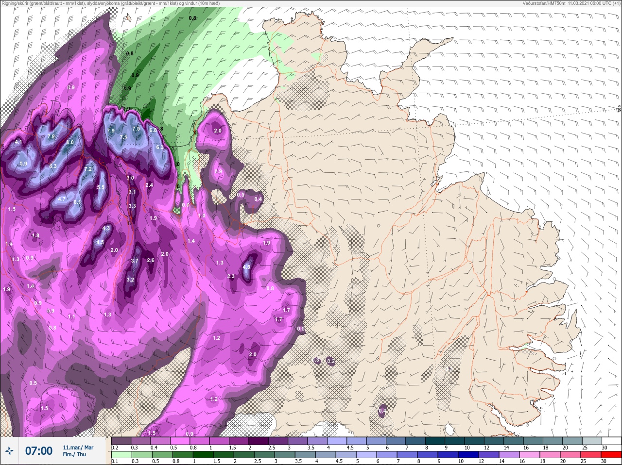
Task: Click the 3.7 precipitation value on the map
Action: [x=135, y=261]
